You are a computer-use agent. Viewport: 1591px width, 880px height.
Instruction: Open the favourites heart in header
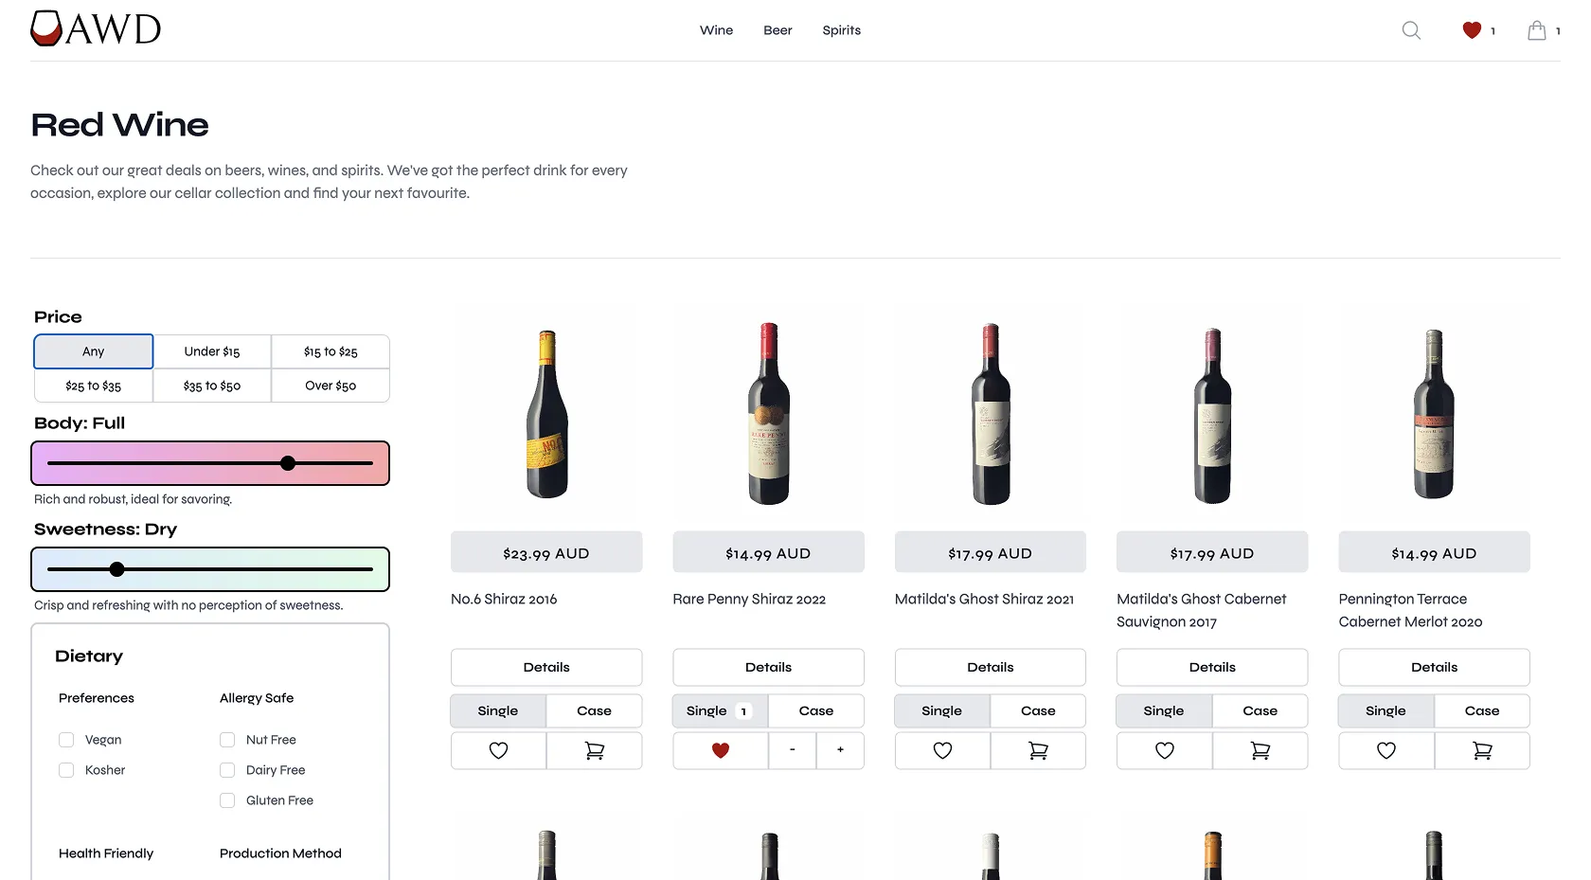coord(1472,30)
